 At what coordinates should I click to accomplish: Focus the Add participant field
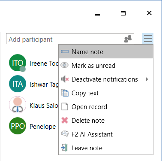pyautogui.click(x=70, y=39)
